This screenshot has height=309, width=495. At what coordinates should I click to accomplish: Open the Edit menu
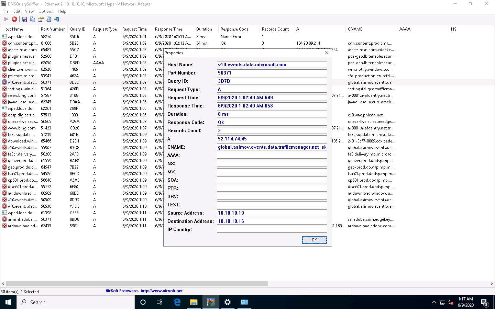point(17,11)
